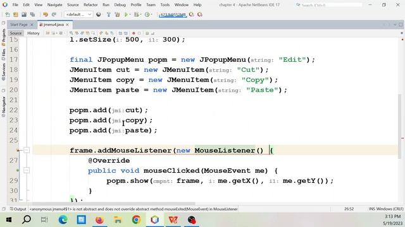Viewport: 405px width, 227px height.
Task: Click the Windows (CRLF) line ending indicator
Action: [390, 209]
